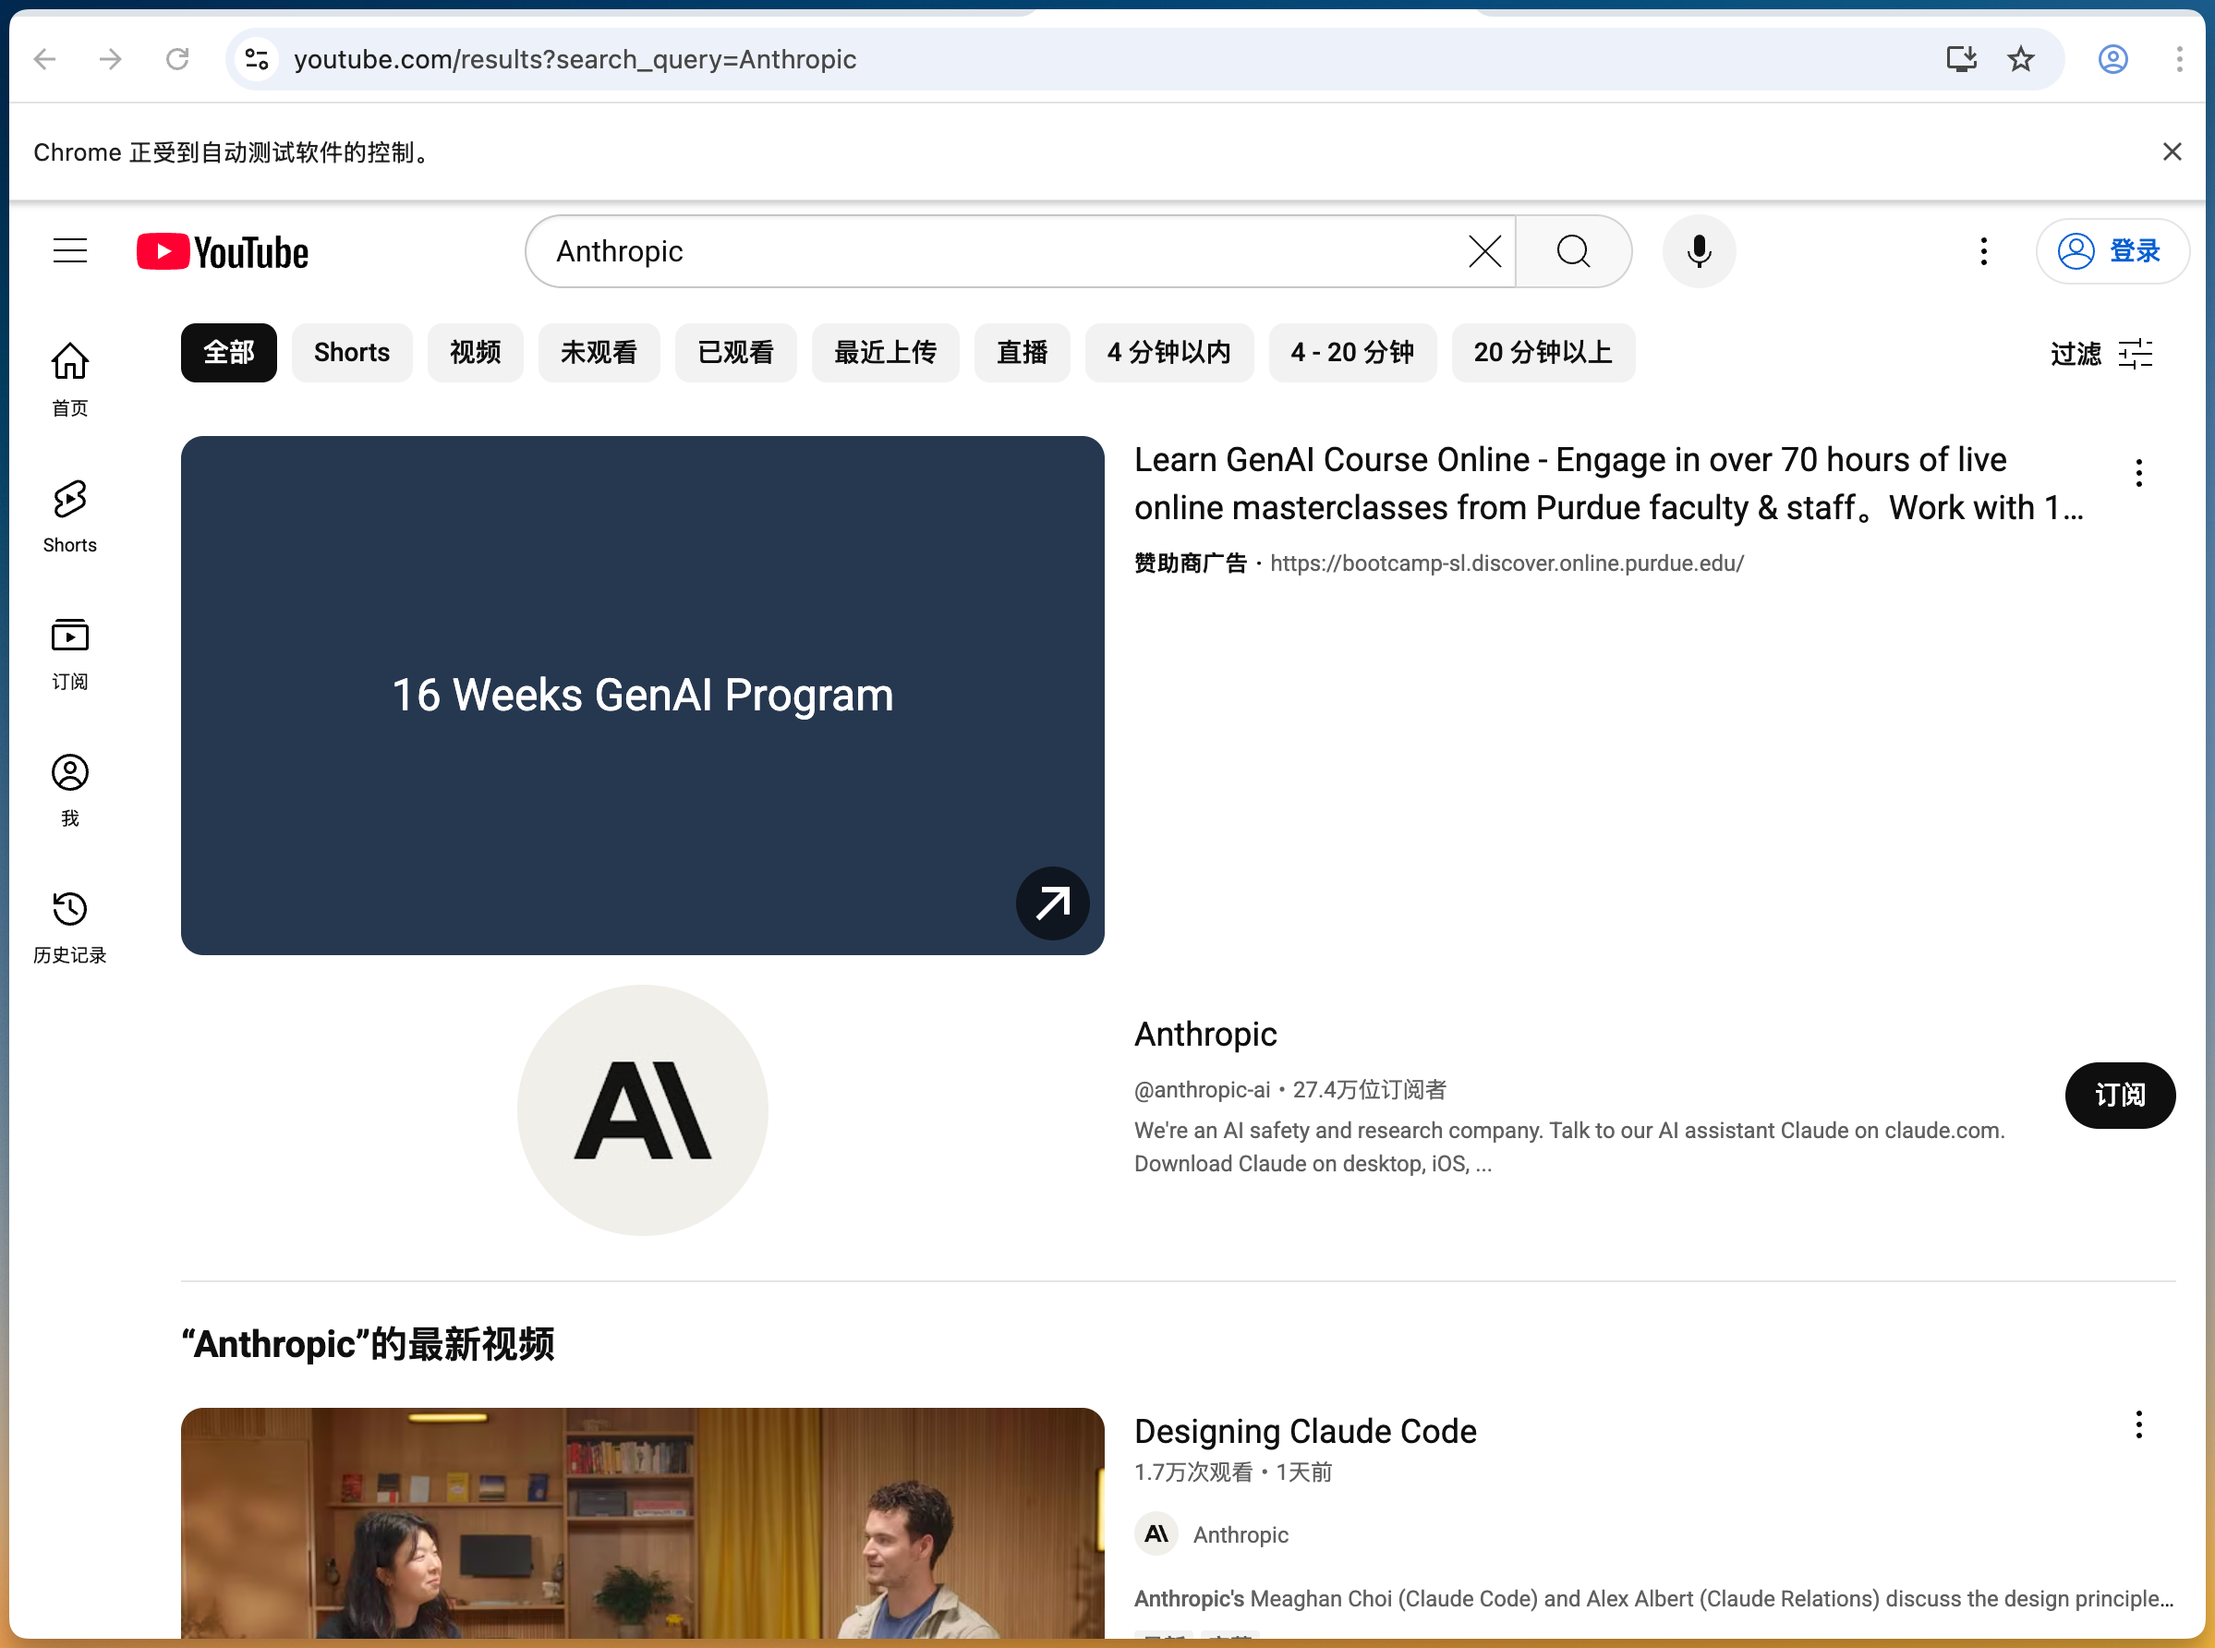
Task: Switch to the 视频 results tab
Action: pos(475,352)
